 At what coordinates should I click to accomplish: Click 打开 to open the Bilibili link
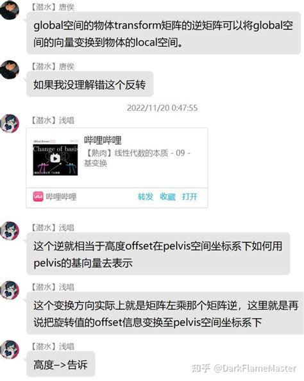(190, 196)
